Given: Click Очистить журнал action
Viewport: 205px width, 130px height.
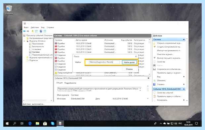Looking at the screenshot, I should click(165, 54).
